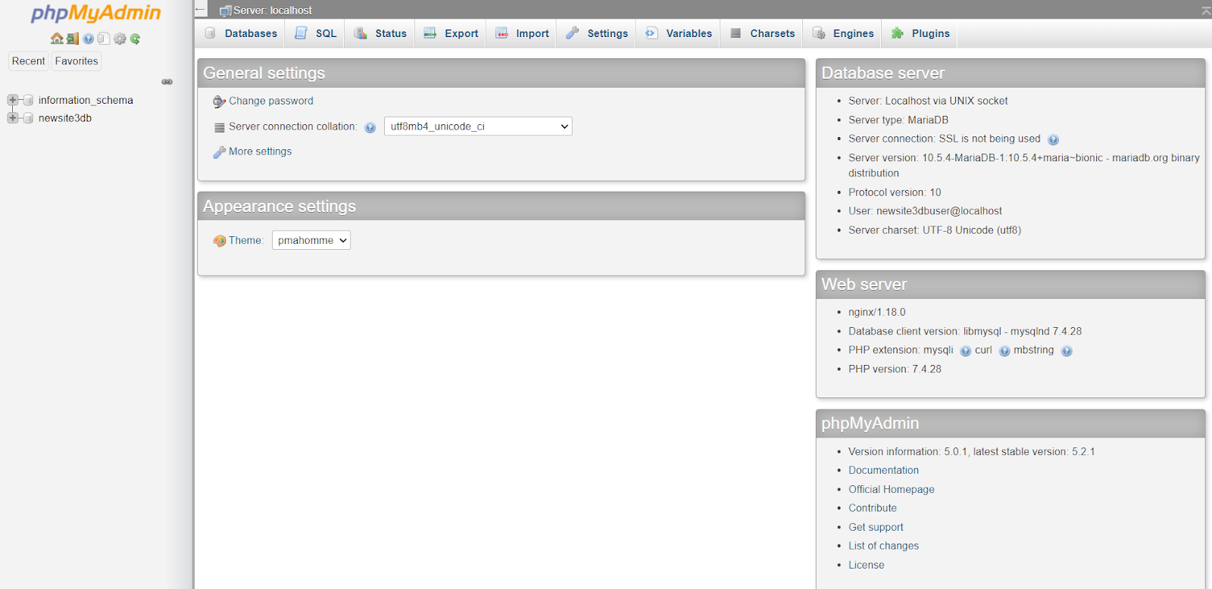Image resolution: width=1212 pixels, height=589 pixels.
Task: Click help icon after curl extension
Action: (1004, 351)
